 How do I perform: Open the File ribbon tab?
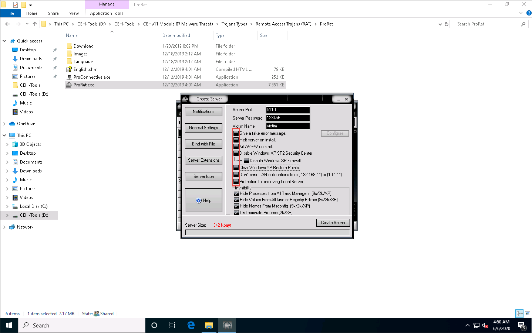tap(11, 13)
